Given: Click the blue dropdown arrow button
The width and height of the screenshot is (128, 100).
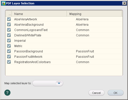Looking at the screenshot, I should [x=59, y=83].
